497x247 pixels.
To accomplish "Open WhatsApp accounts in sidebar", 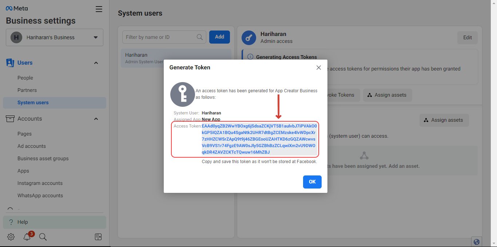I will pos(40,195).
